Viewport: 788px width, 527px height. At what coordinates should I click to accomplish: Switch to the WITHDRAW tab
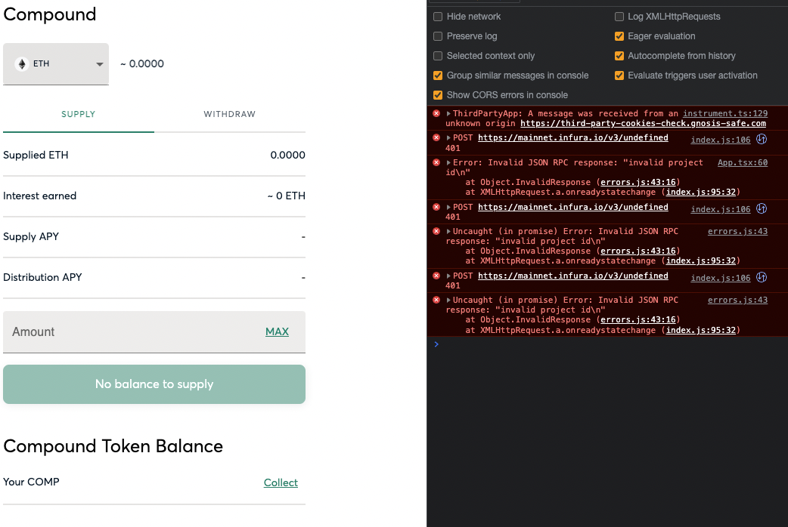click(x=229, y=114)
